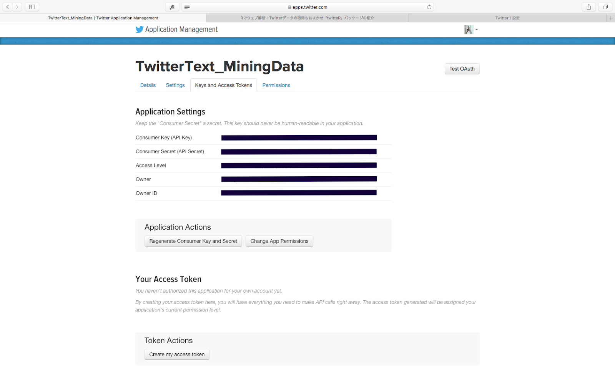Open the Settings tab
The image size is (615, 384).
tap(175, 85)
